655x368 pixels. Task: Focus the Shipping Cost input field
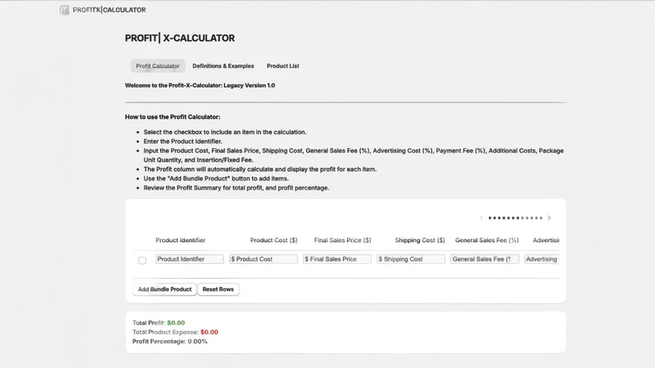pos(411,259)
